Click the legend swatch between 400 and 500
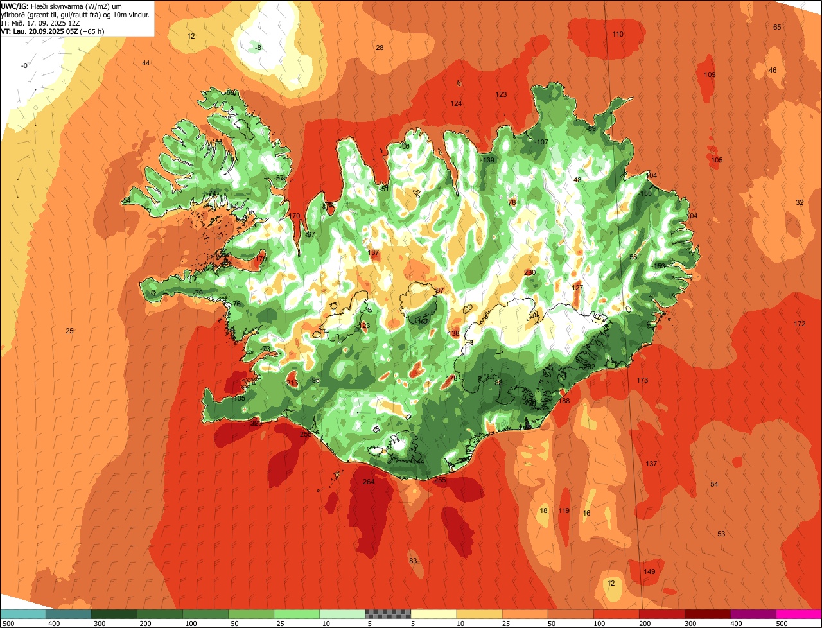Image resolution: width=822 pixels, height=628 pixels. coord(753,614)
